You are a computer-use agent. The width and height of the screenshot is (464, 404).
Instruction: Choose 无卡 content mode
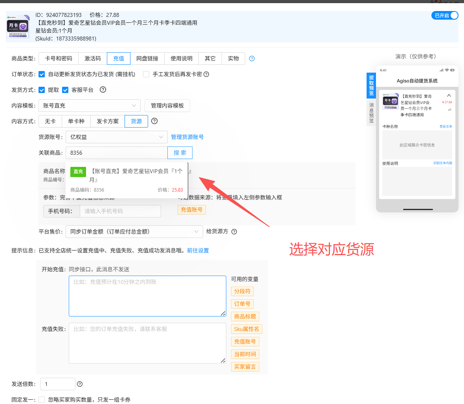[x=50, y=121]
